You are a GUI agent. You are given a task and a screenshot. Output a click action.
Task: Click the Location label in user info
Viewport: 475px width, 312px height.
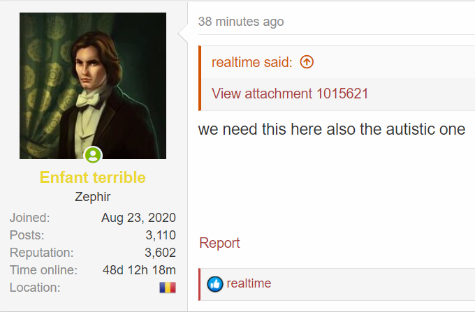pos(35,288)
